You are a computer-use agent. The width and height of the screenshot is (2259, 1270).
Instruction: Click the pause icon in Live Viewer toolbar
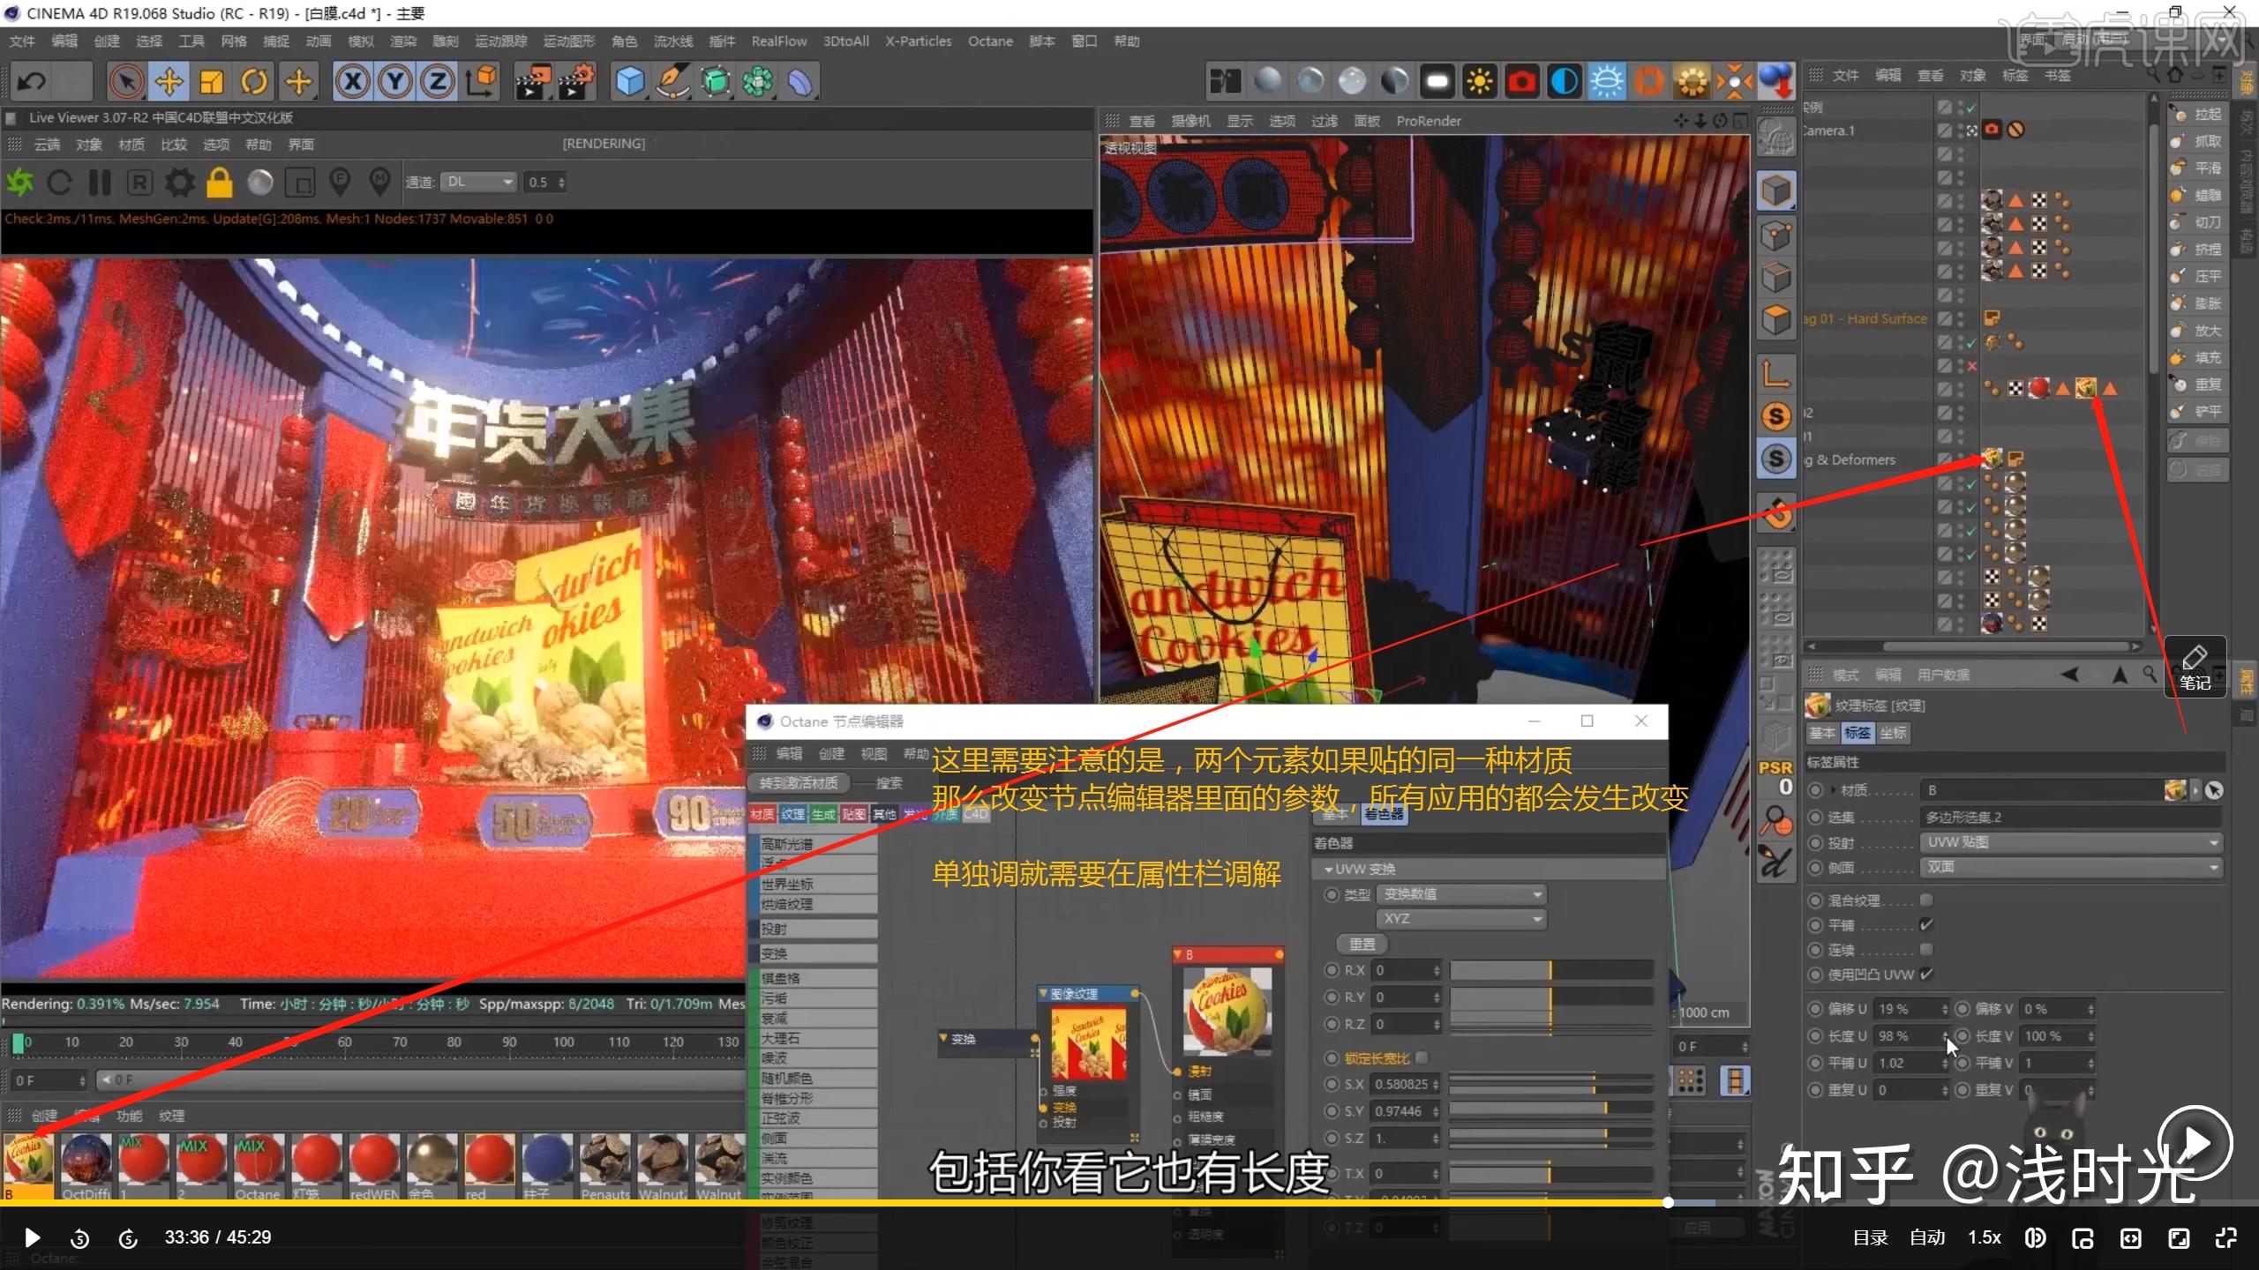tap(100, 182)
